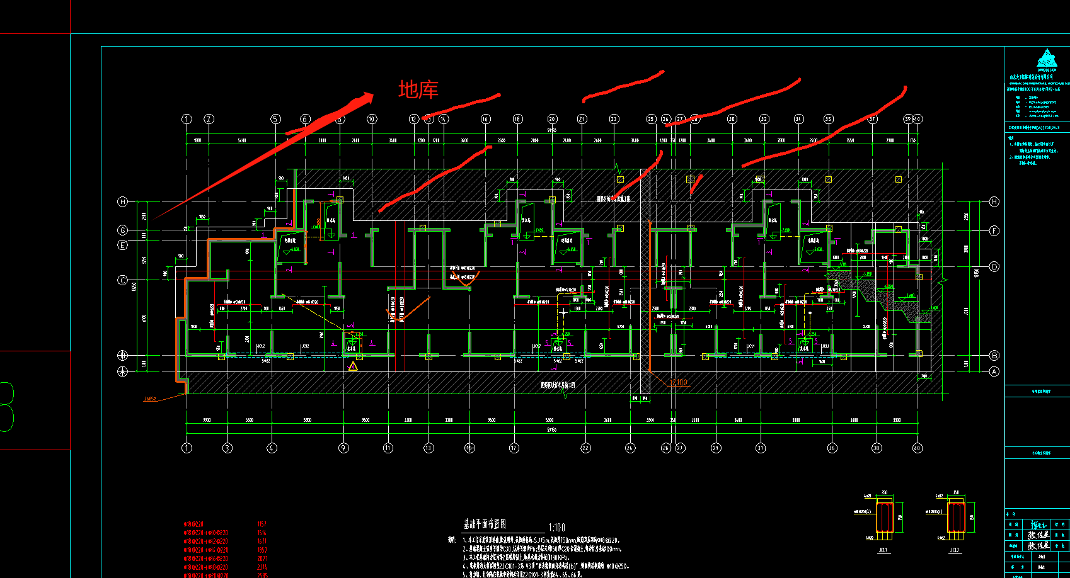Select grid axis bubble 4
1070x578 pixels.
[272, 448]
